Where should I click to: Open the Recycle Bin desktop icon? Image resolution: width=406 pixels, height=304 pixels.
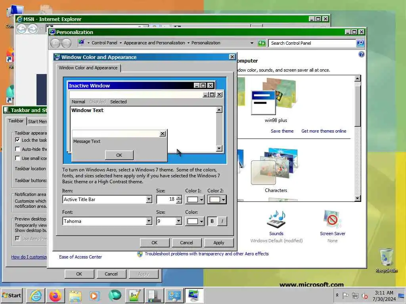[386, 260]
